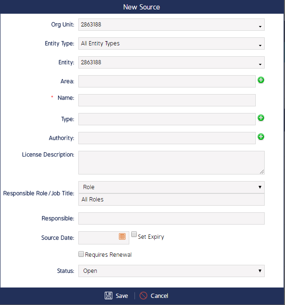Click the Save button label

[x=122, y=296]
